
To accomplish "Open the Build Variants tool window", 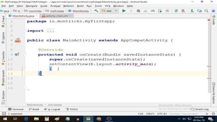I will tap(3, 78).
